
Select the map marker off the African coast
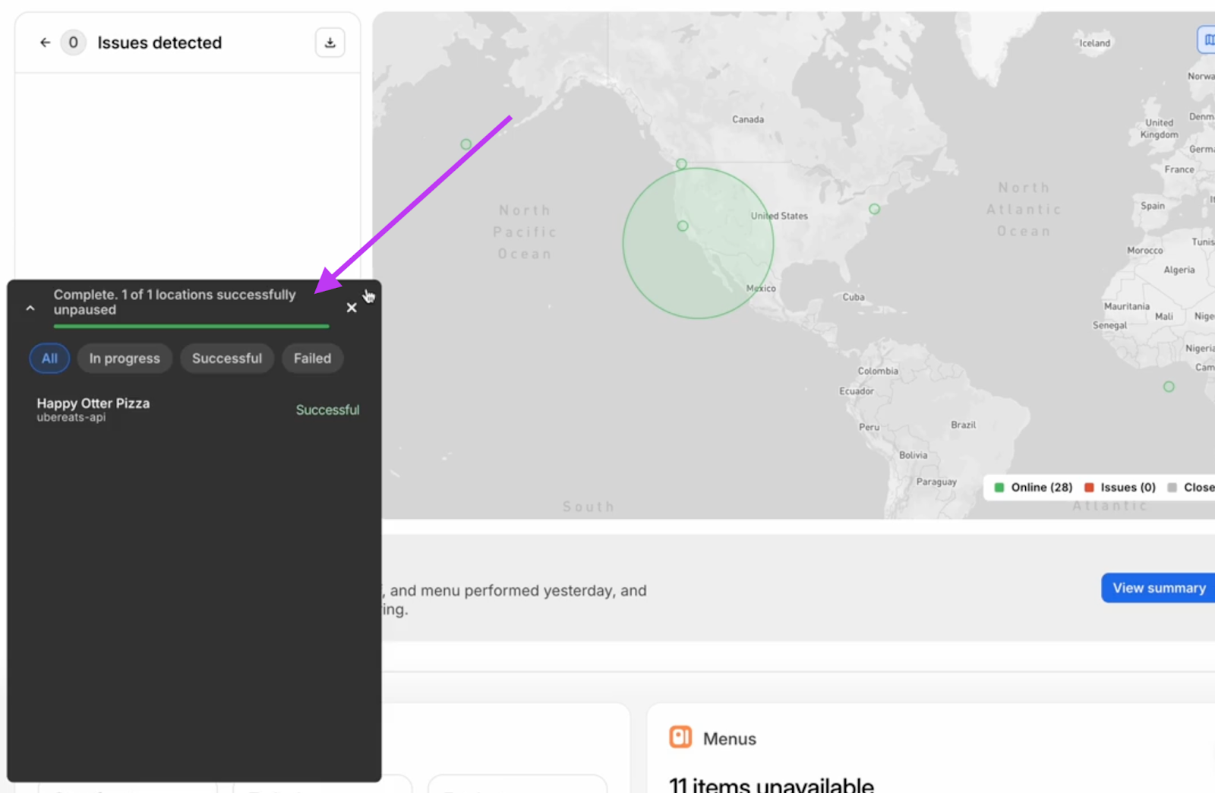(x=1169, y=387)
